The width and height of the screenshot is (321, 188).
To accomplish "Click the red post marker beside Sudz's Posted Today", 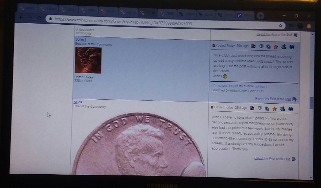I will (212, 107).
